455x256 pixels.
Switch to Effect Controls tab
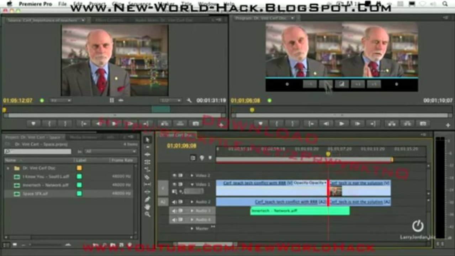pyautogui.click(x=109, y=20)
